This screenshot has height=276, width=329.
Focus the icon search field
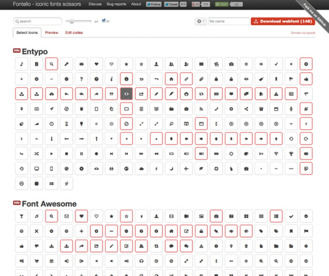38,22
